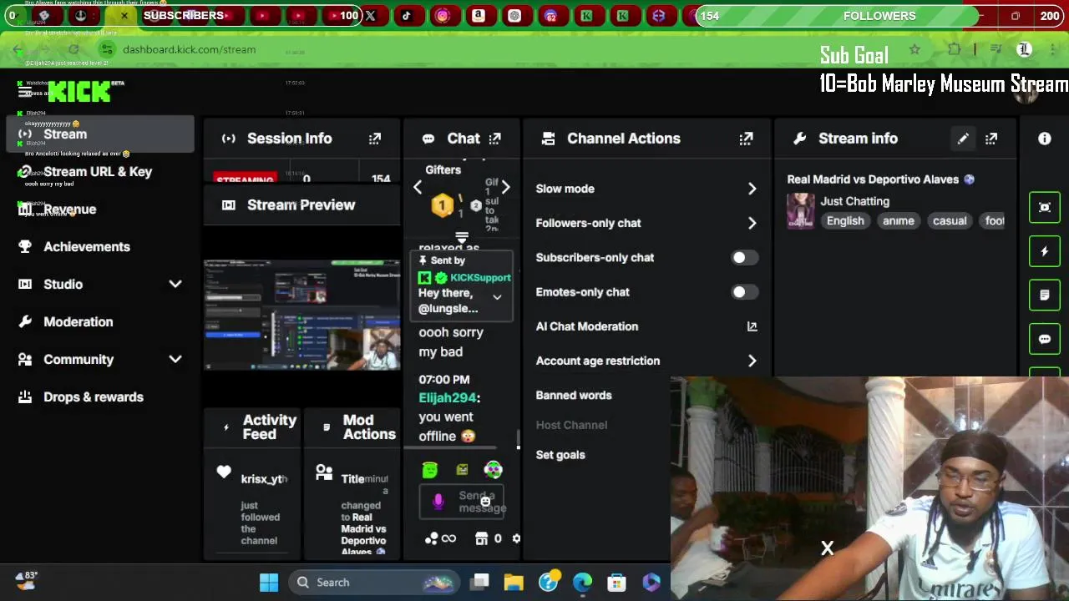Open Microsoft Store from taskbar

(616, 582)
